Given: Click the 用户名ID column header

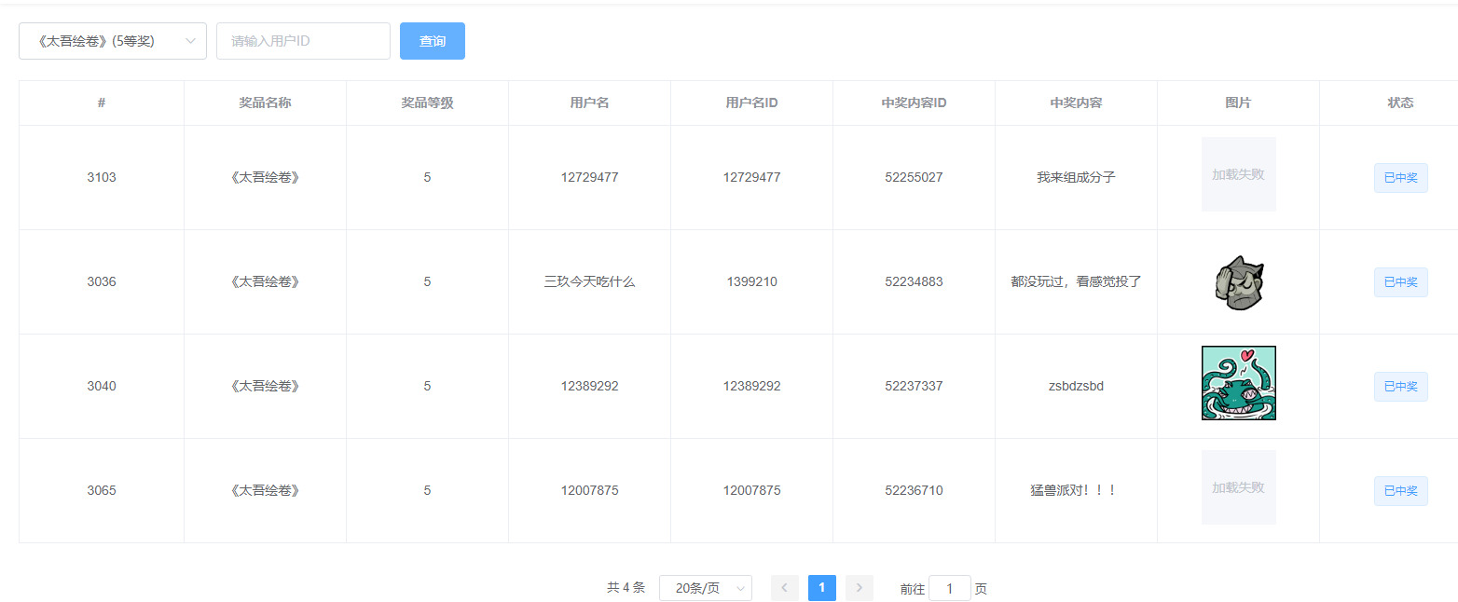Looking at the screenshot, I should tap(751, 103).
